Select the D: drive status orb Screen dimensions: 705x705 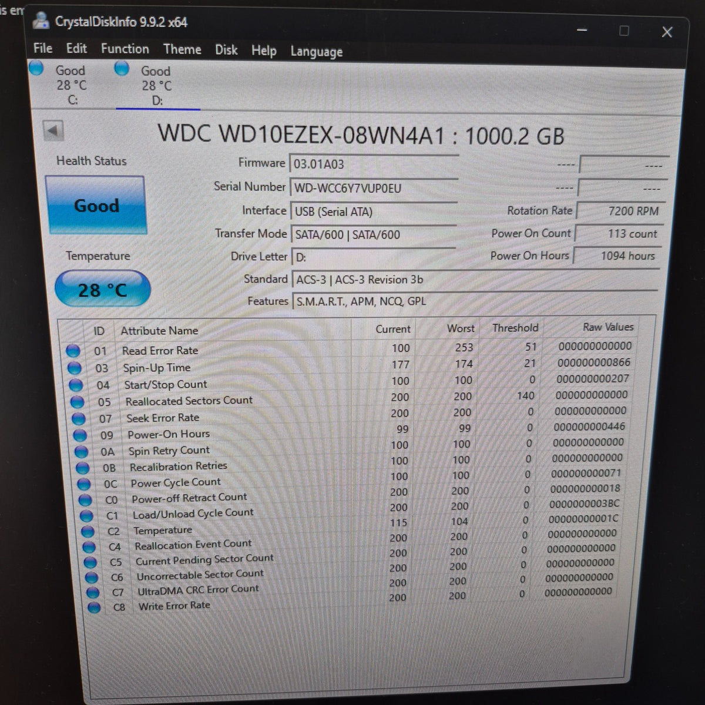pos(122,69)
